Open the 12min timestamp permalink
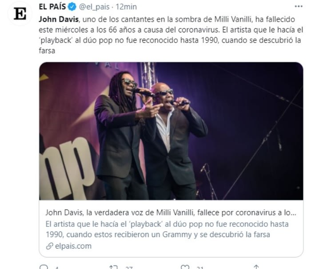Viewport: 311px width, 269px height. pos(126,7)
